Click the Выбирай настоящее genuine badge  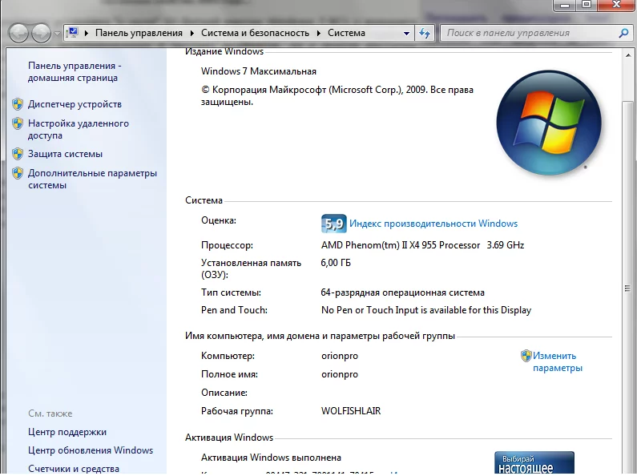coord(534,462)
